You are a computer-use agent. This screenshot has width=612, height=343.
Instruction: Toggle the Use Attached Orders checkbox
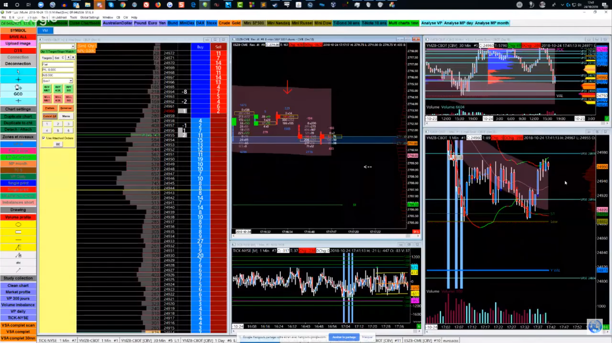(44, 138)
